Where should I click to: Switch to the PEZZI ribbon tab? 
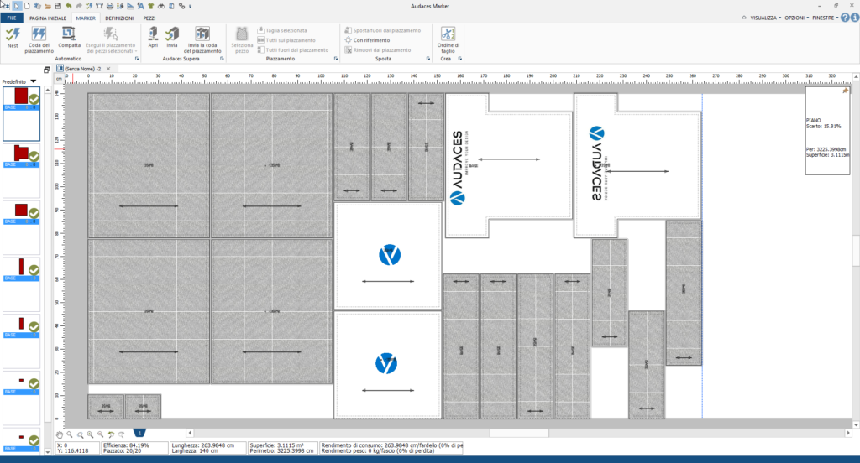[149, 18]
